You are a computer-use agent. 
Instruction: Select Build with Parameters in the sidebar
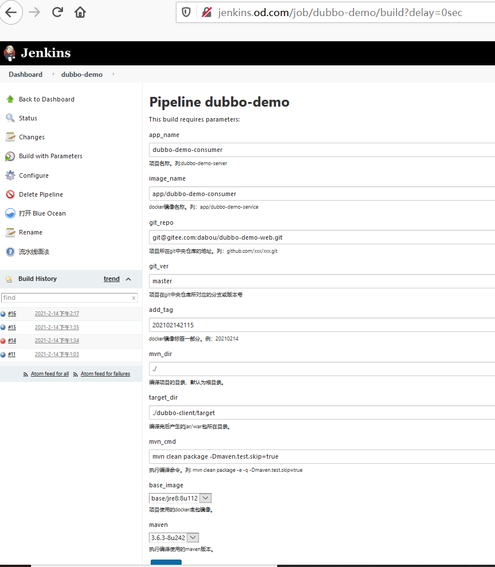[50, 156]
